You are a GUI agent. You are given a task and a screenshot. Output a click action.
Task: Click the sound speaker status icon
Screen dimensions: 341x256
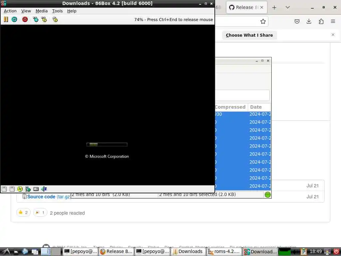pyautogui.click(x=44, y=189)
